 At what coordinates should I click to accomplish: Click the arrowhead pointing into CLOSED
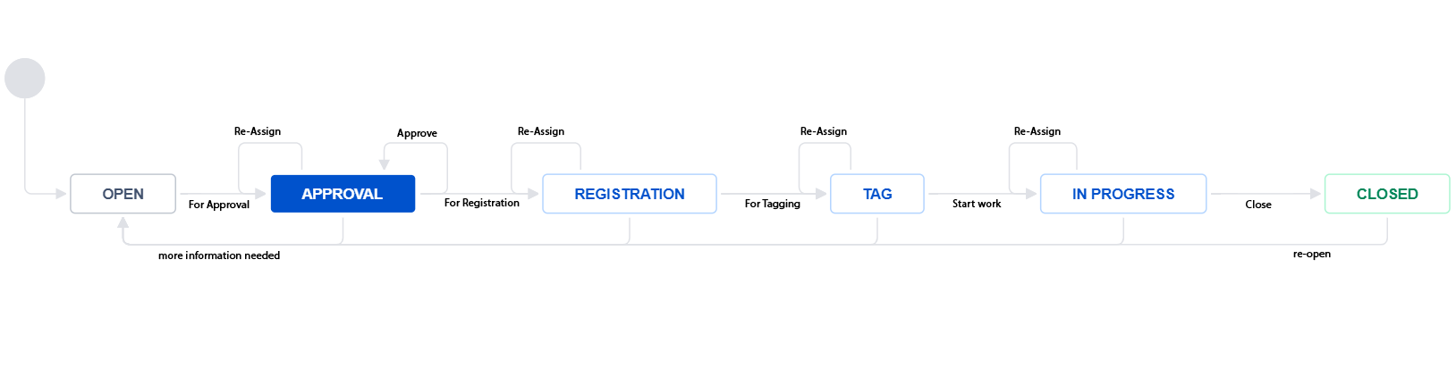1316,194
